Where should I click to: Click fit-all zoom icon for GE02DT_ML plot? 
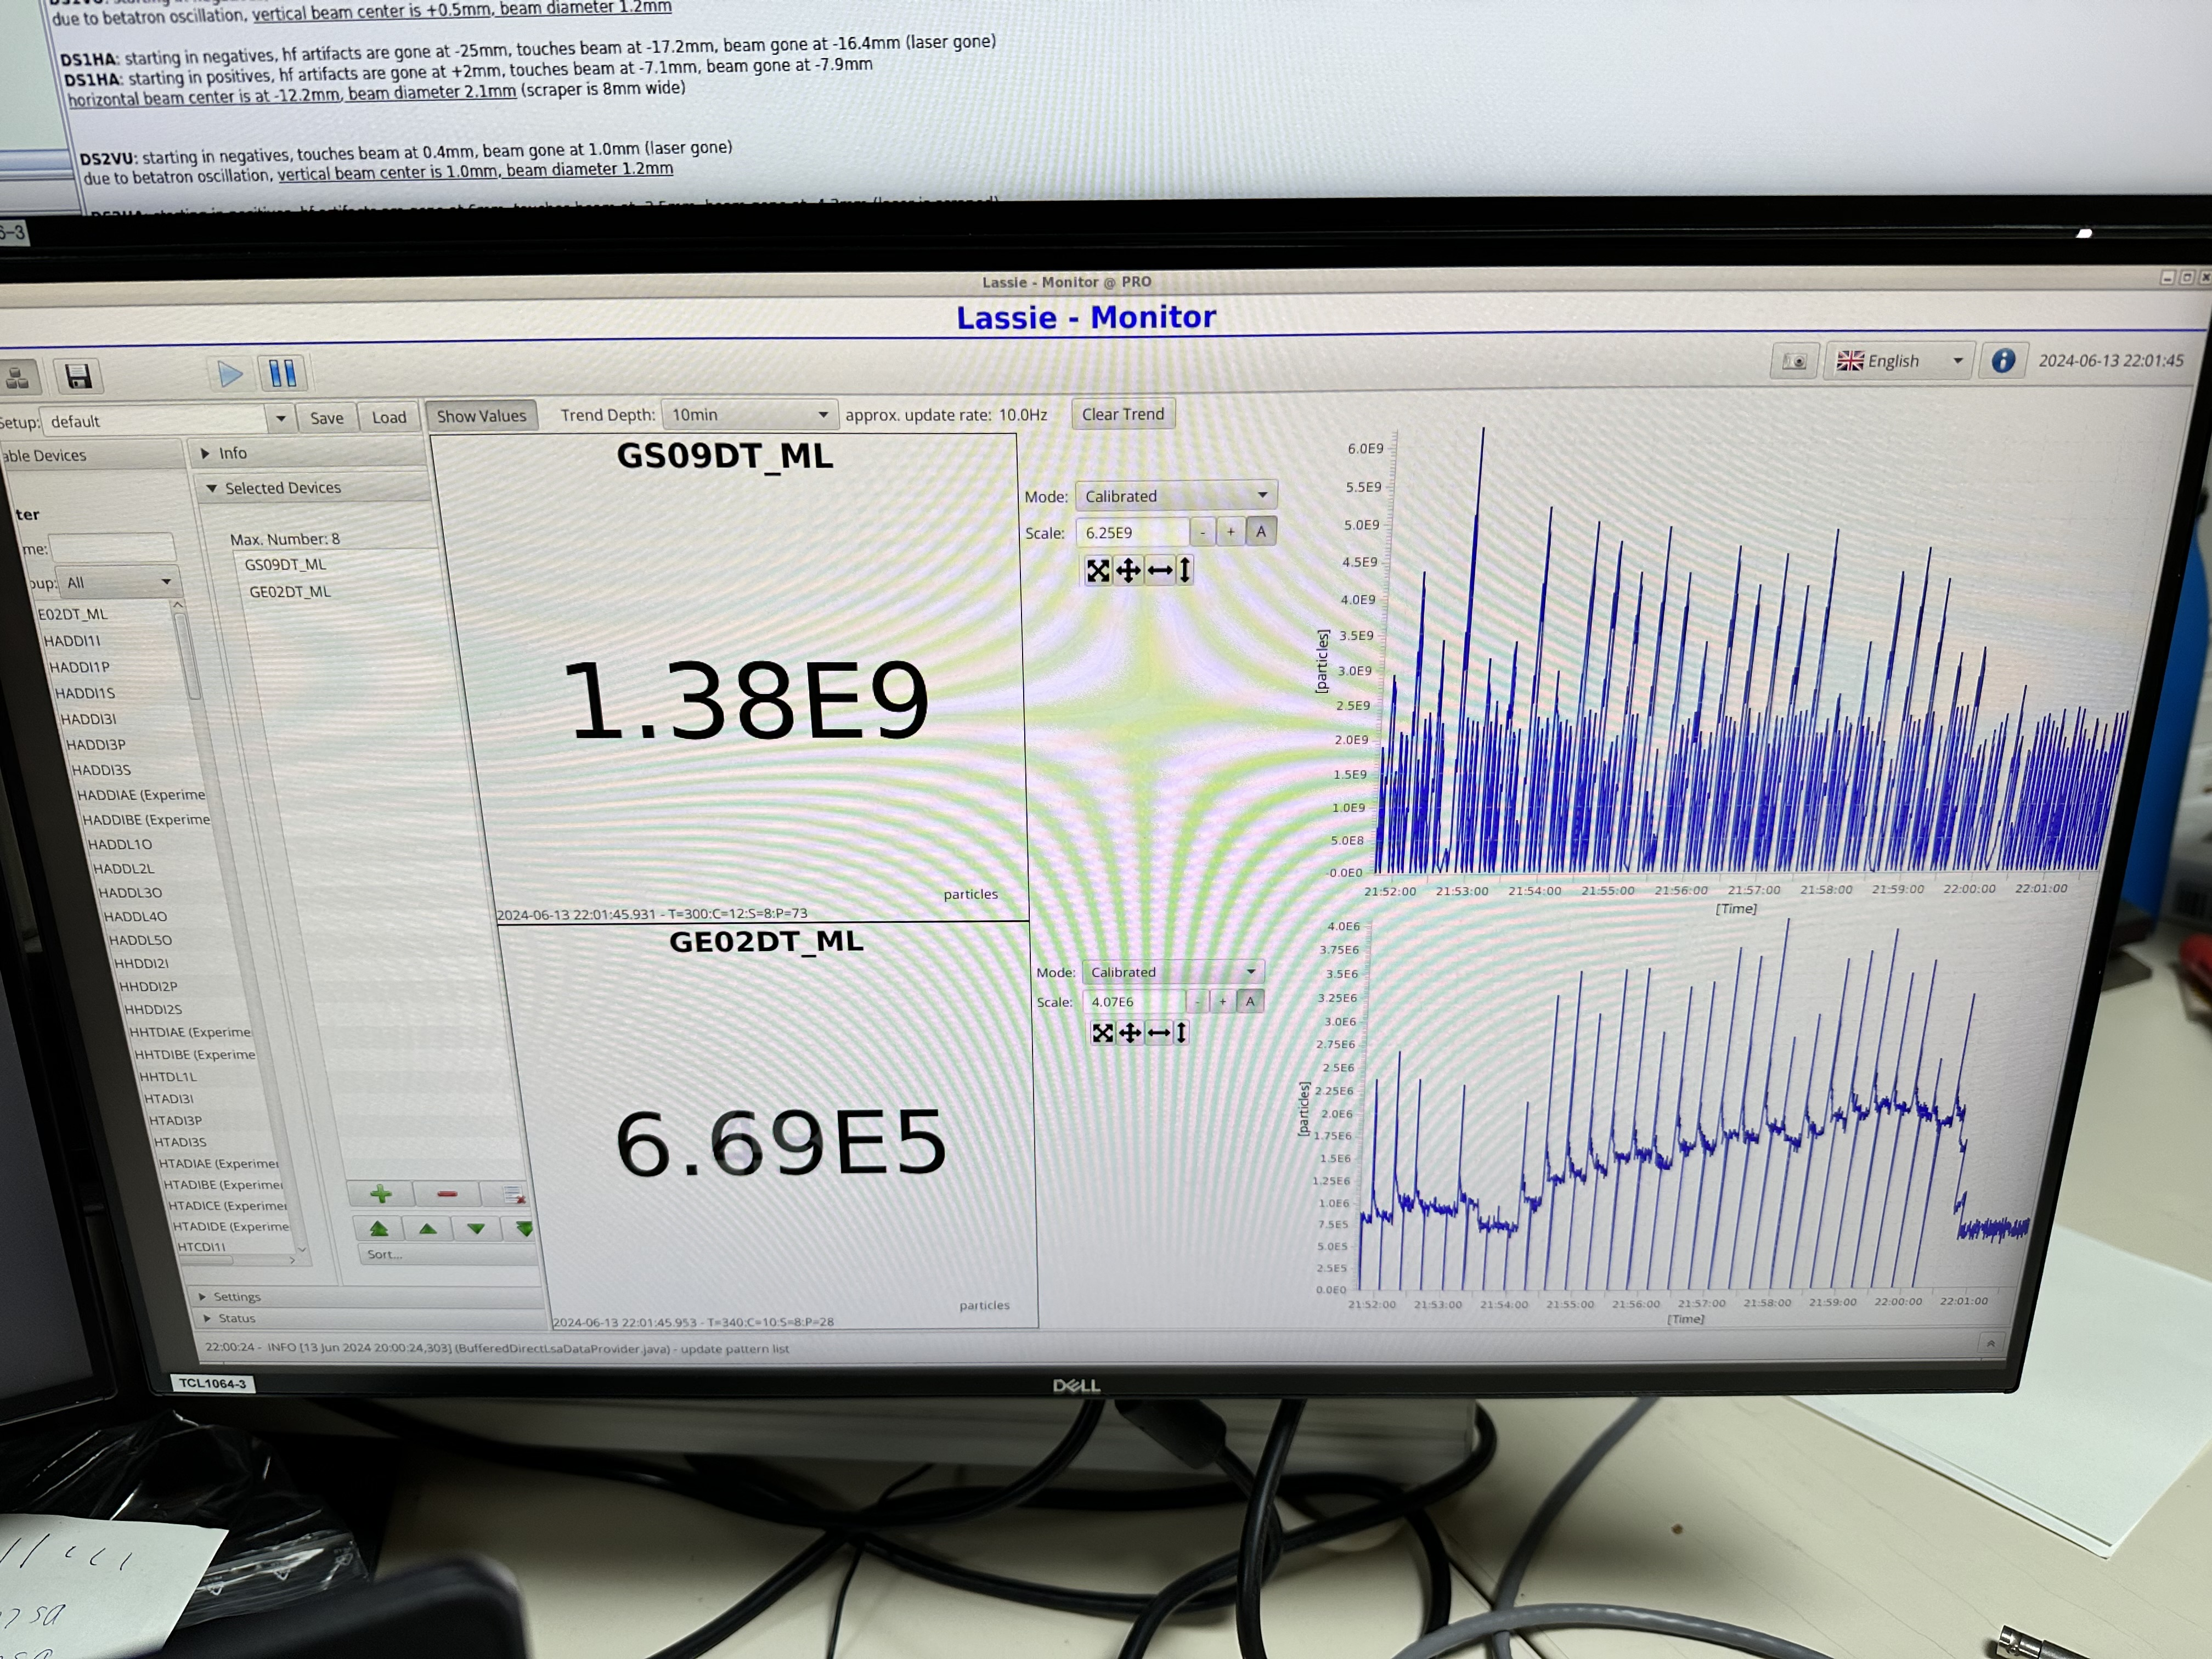coord(1103,1033)
